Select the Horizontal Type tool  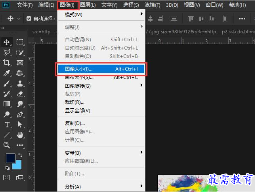point(7,125)
